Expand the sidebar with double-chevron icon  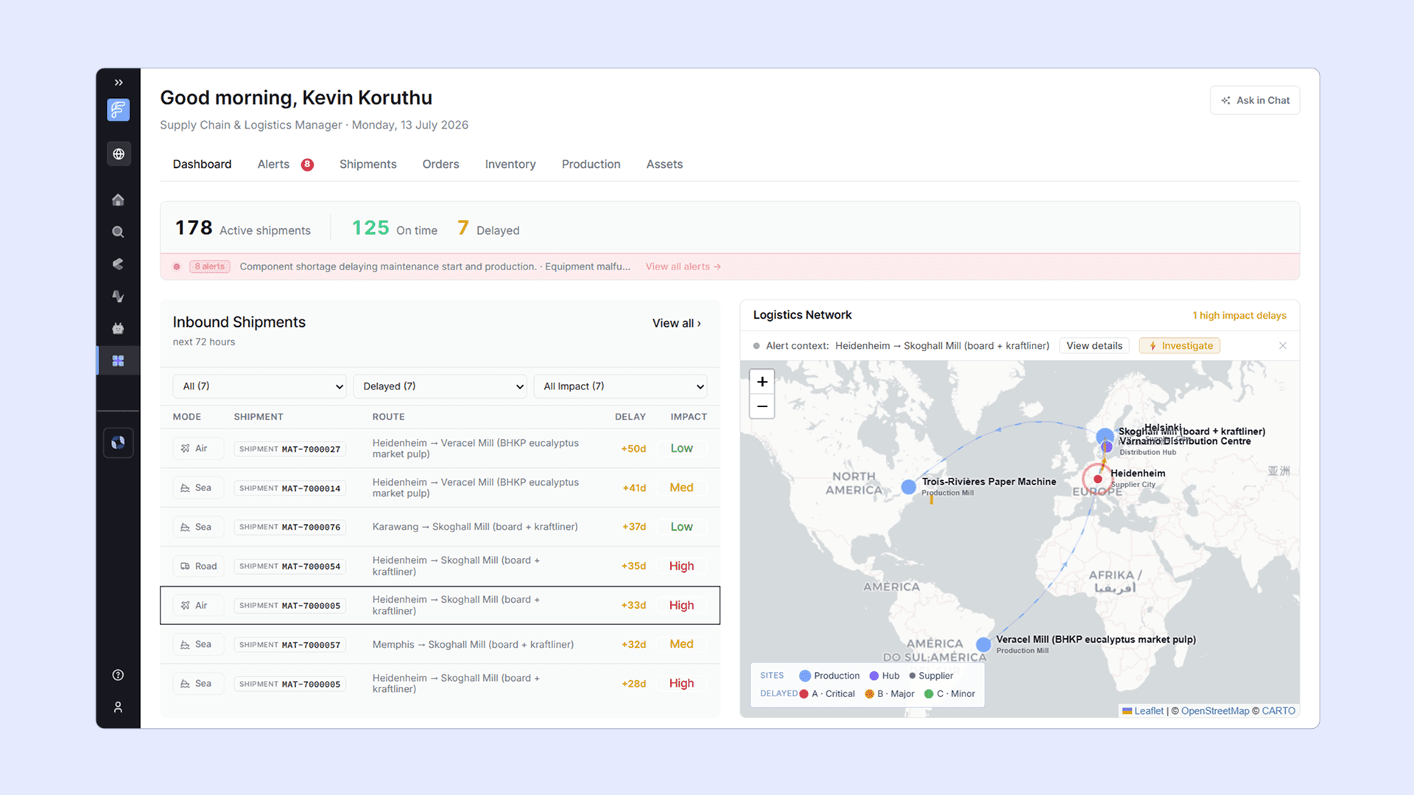click(119, 82)
